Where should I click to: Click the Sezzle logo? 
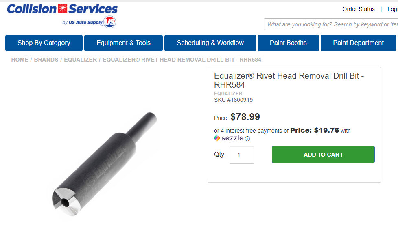coord(229,138)
